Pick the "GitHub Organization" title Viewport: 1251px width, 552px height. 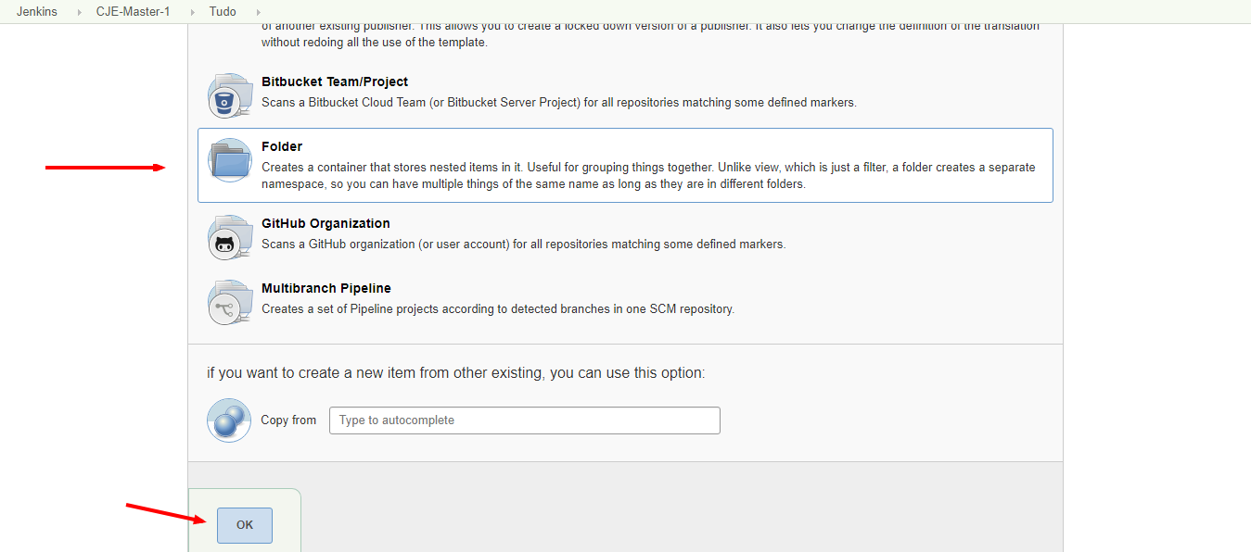326,223
